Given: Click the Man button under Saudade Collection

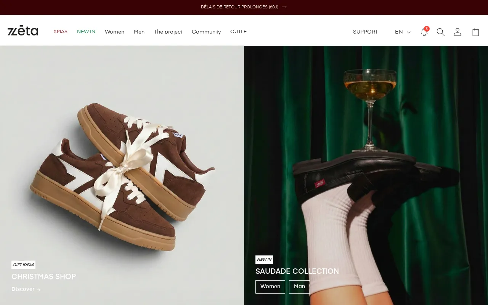Looking at the screenshot, I should pyautogui.click(x=299, y=287).
